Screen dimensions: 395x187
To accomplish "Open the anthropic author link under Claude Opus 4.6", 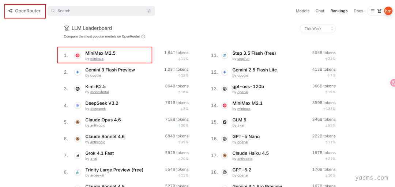I will (x=98, y=125).
